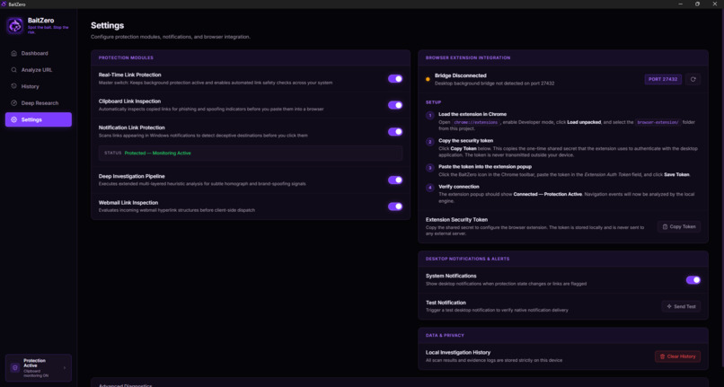Click the Send Test button
The image size is (724, 387).
pos(681,306)
